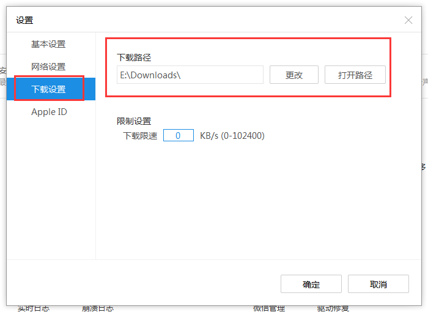428x312 pixels.
Task: Go to the Apple ID tab
Action: point(49,112)
